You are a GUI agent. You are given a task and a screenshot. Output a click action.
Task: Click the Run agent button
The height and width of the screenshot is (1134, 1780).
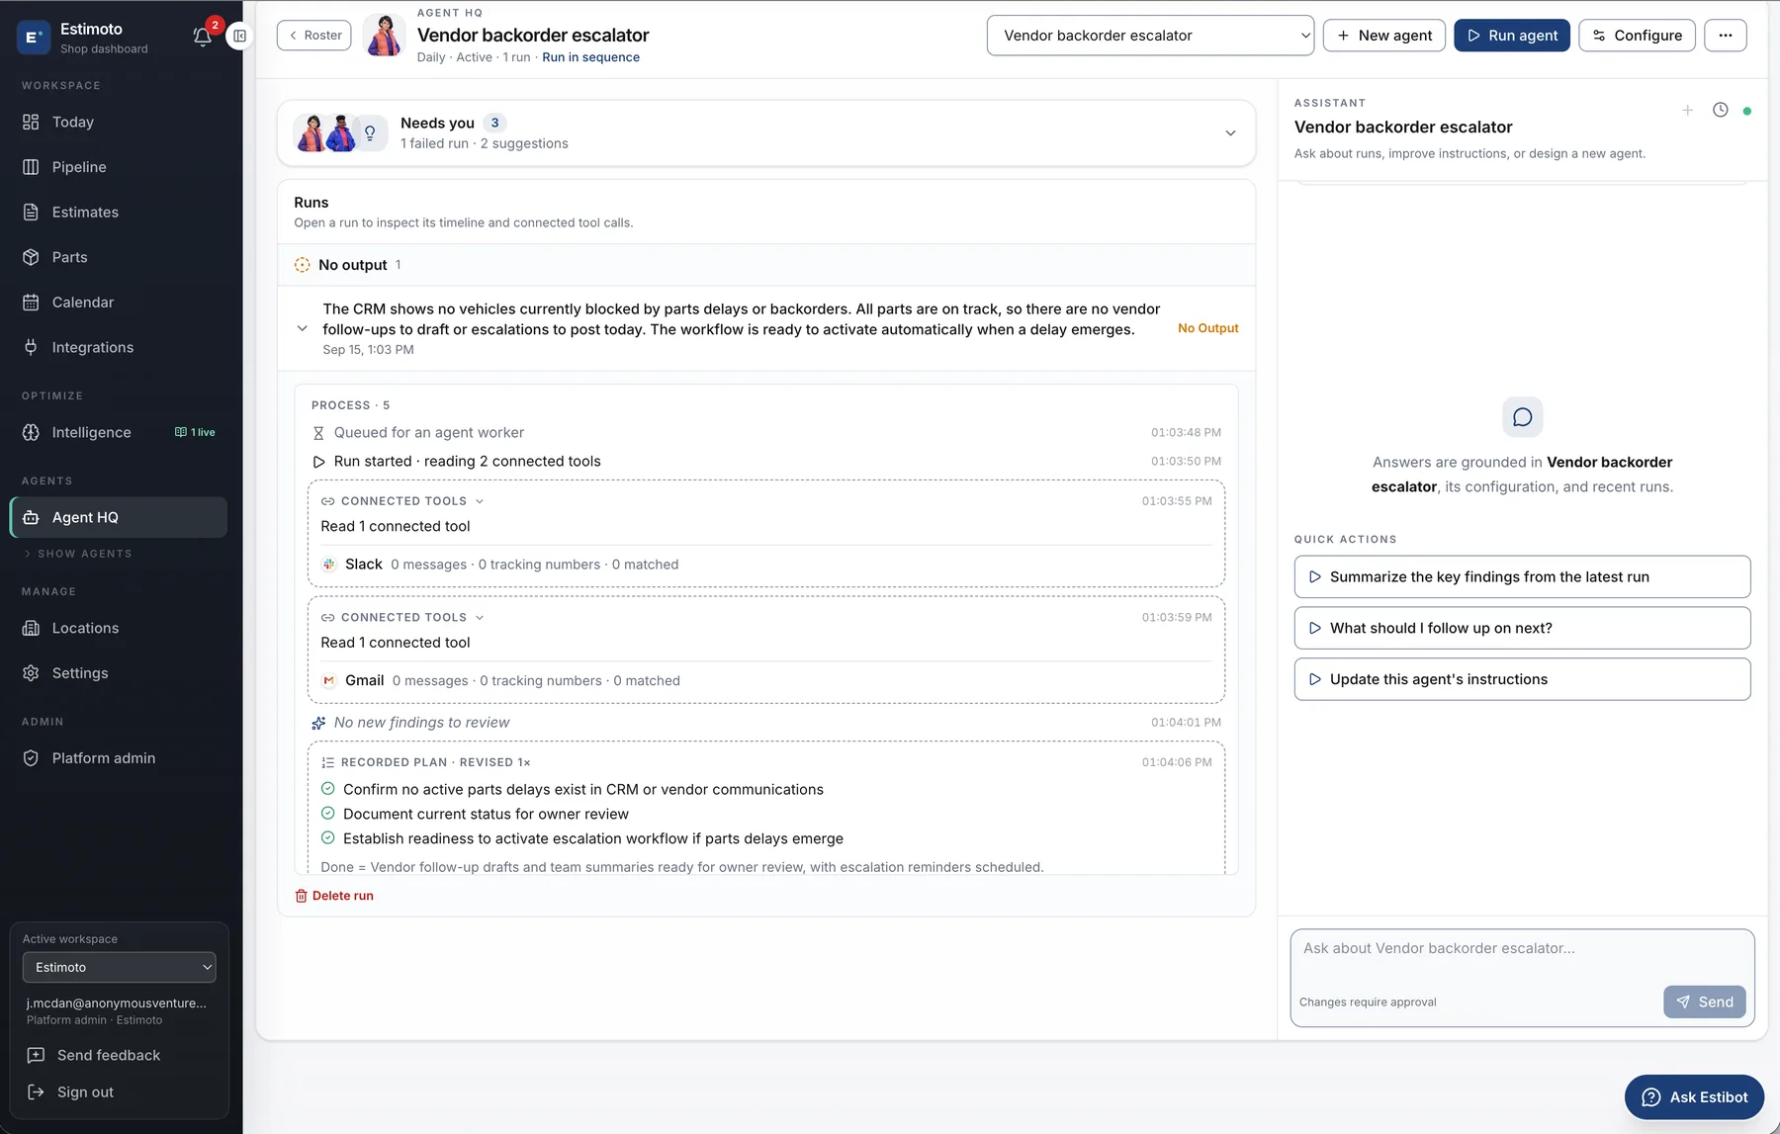[1511, 36]
